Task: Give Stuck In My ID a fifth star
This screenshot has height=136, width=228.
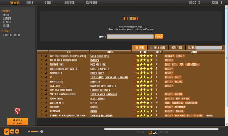Action: coord(151,103)
